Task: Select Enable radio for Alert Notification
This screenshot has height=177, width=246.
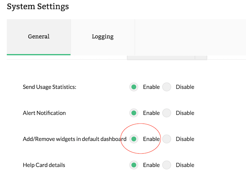Action: 134,113
